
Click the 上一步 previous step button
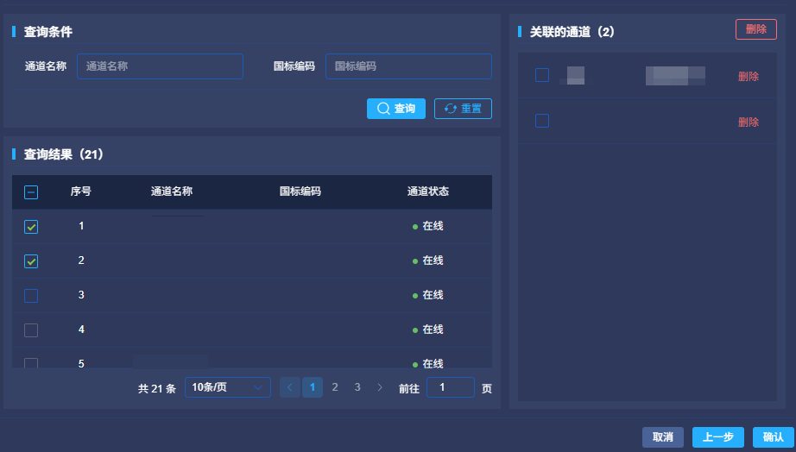pyautogui.click(x=717, y=437)
